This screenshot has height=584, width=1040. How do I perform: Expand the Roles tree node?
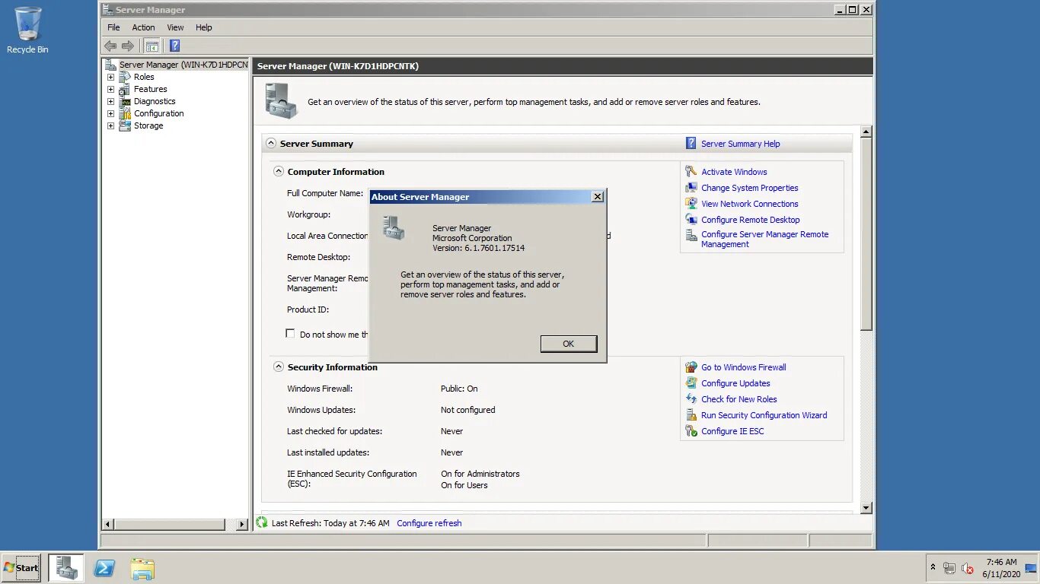110,77
